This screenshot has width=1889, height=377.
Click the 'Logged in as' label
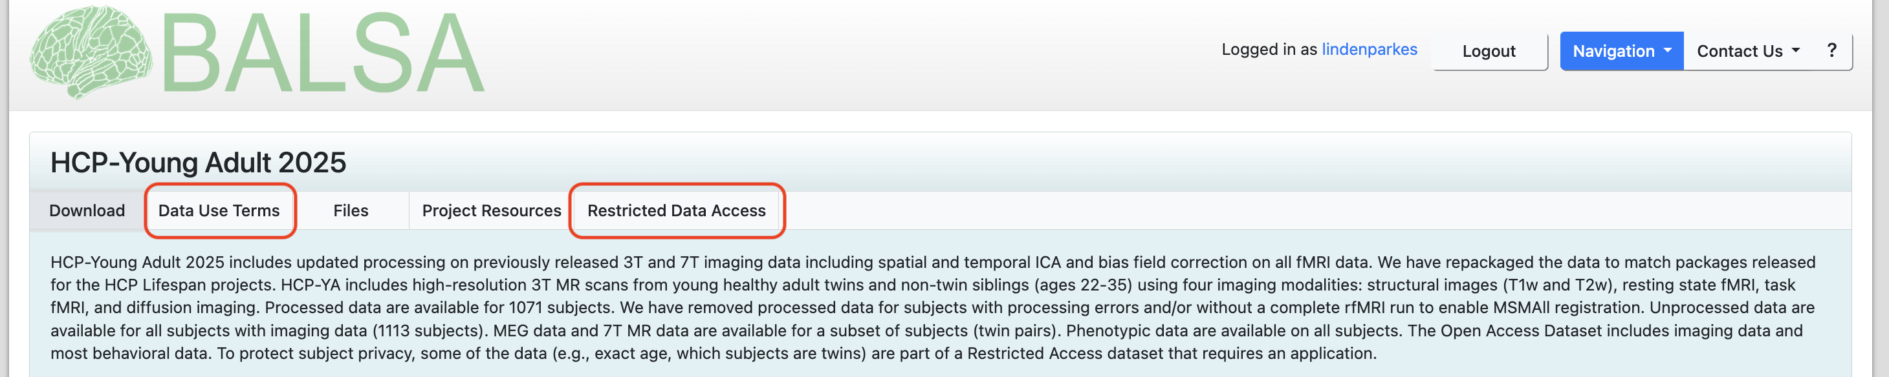(x=1269, y=49)
